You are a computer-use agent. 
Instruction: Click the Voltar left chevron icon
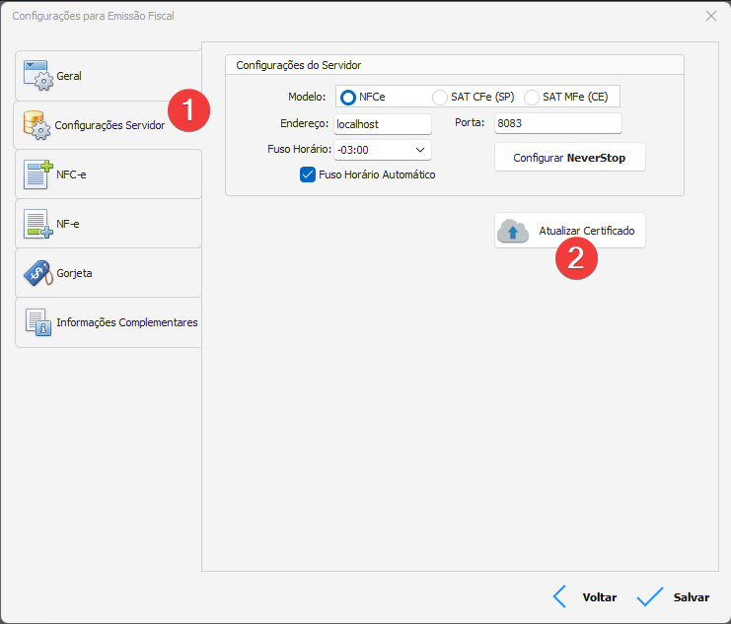(x=559, y=596)
